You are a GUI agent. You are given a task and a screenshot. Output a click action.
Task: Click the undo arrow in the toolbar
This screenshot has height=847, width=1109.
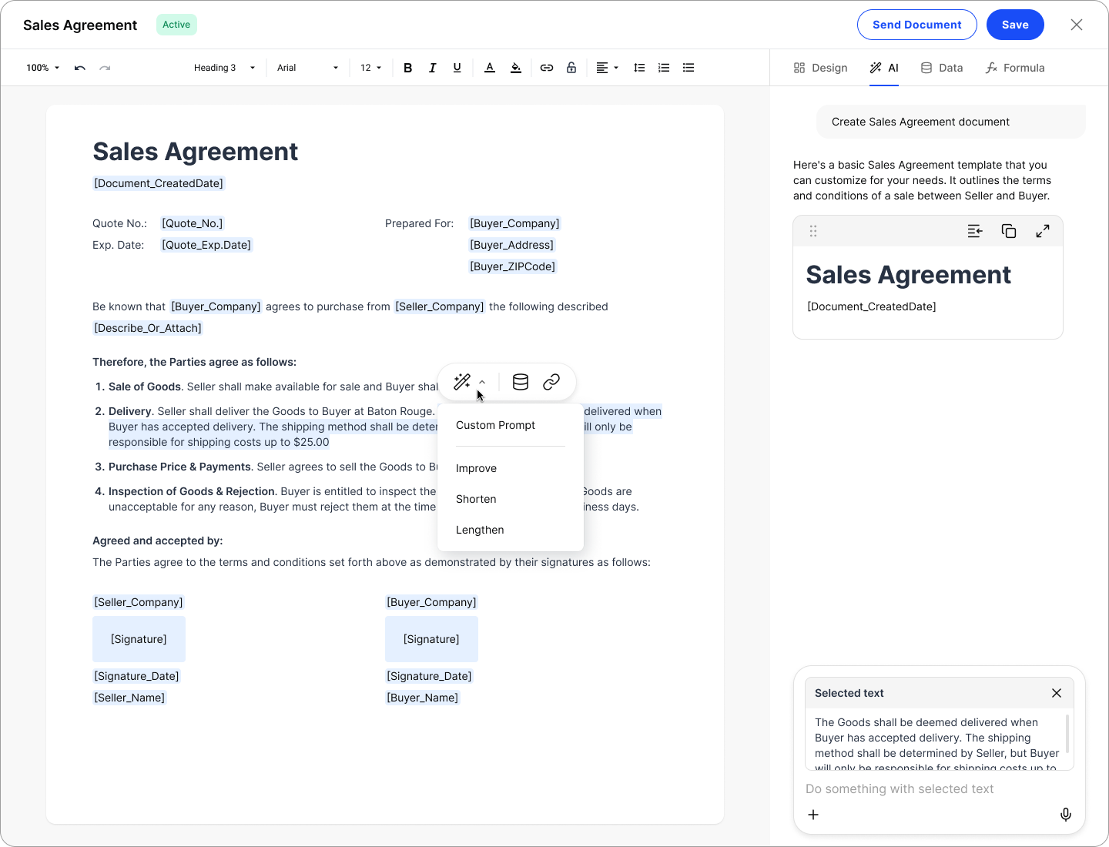point(80,68)
